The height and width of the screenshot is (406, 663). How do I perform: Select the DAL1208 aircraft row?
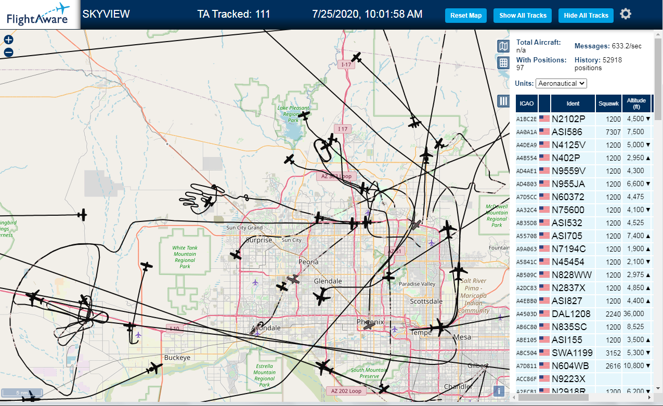(x=584, y=313)
